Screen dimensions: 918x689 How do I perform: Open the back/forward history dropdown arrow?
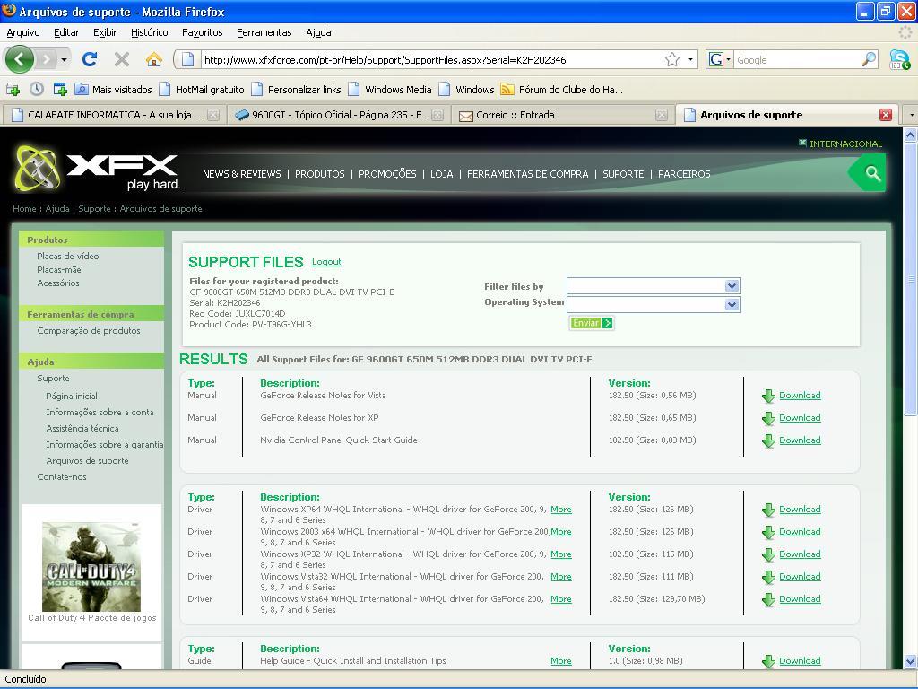pos(64,60)
